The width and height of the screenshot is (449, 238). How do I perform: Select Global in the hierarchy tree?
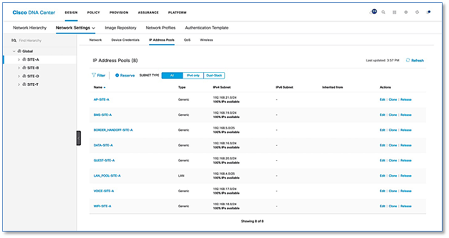28,51
